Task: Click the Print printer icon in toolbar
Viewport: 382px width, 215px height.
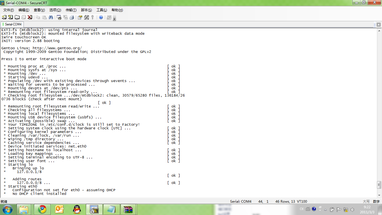Action: [72, 17]
